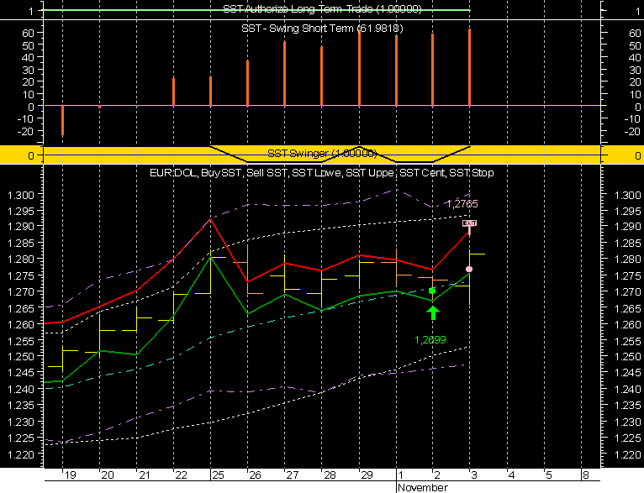
Task: Select the green dot entry marker
Action: pos(432,291)
